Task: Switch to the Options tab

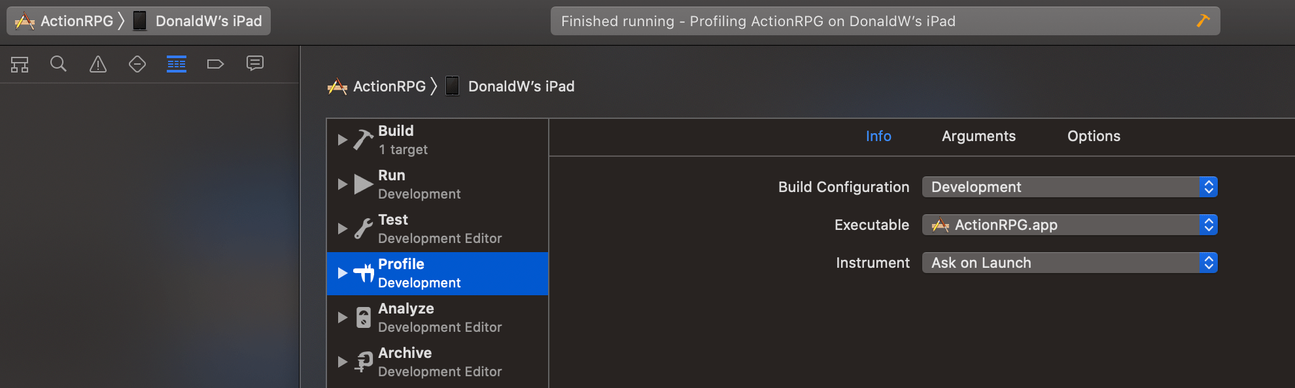Action: click(x=1094, y=136)
